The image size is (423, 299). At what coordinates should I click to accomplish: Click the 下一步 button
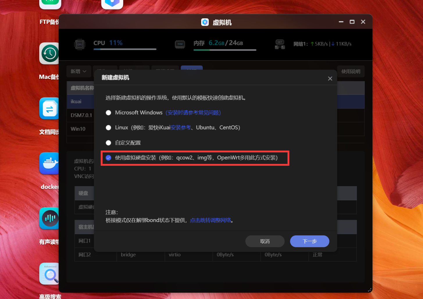pyautogui.click(x=310, y=241)
